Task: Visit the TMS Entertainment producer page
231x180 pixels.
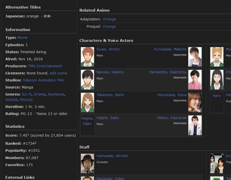Action: click(45, 66)
